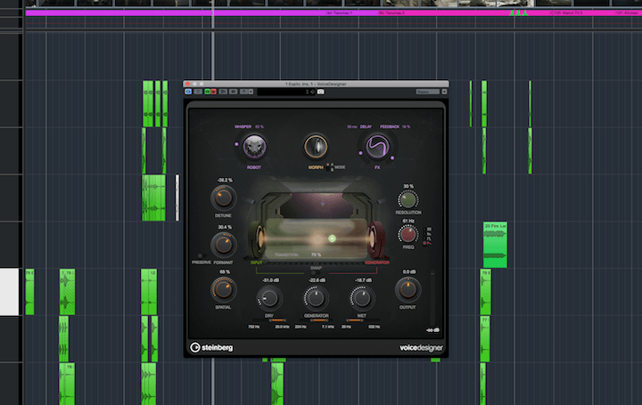The height and width of the screenshot is (405, 642).
Task: Click the Morph knob
Action: (316, 146)
